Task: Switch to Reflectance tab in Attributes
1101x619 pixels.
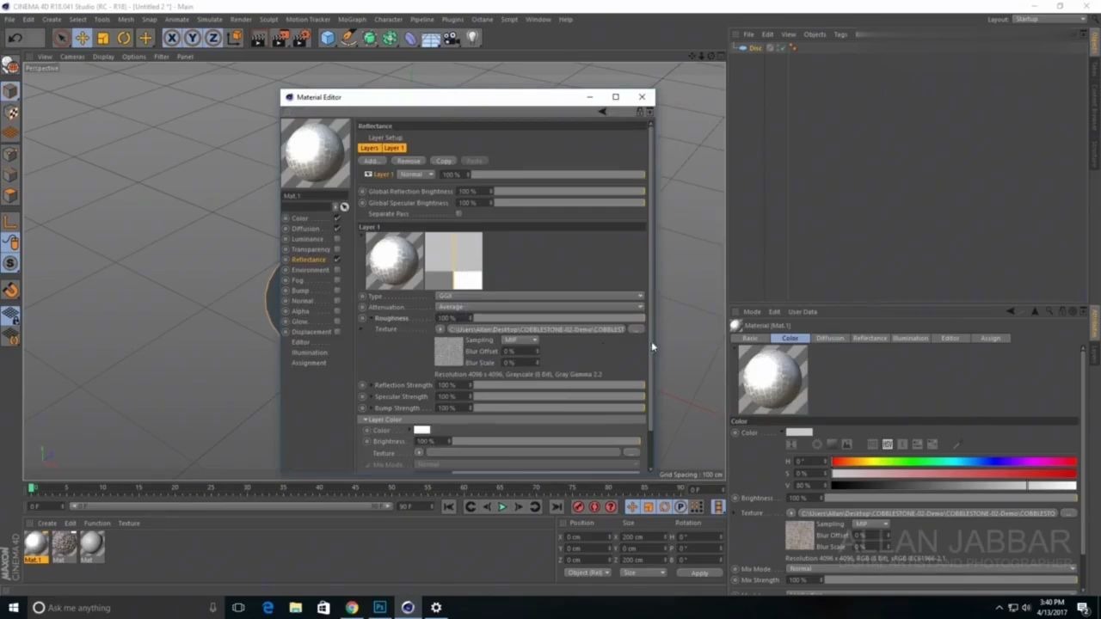Action: pyautogui.click(x=870, y=338)
